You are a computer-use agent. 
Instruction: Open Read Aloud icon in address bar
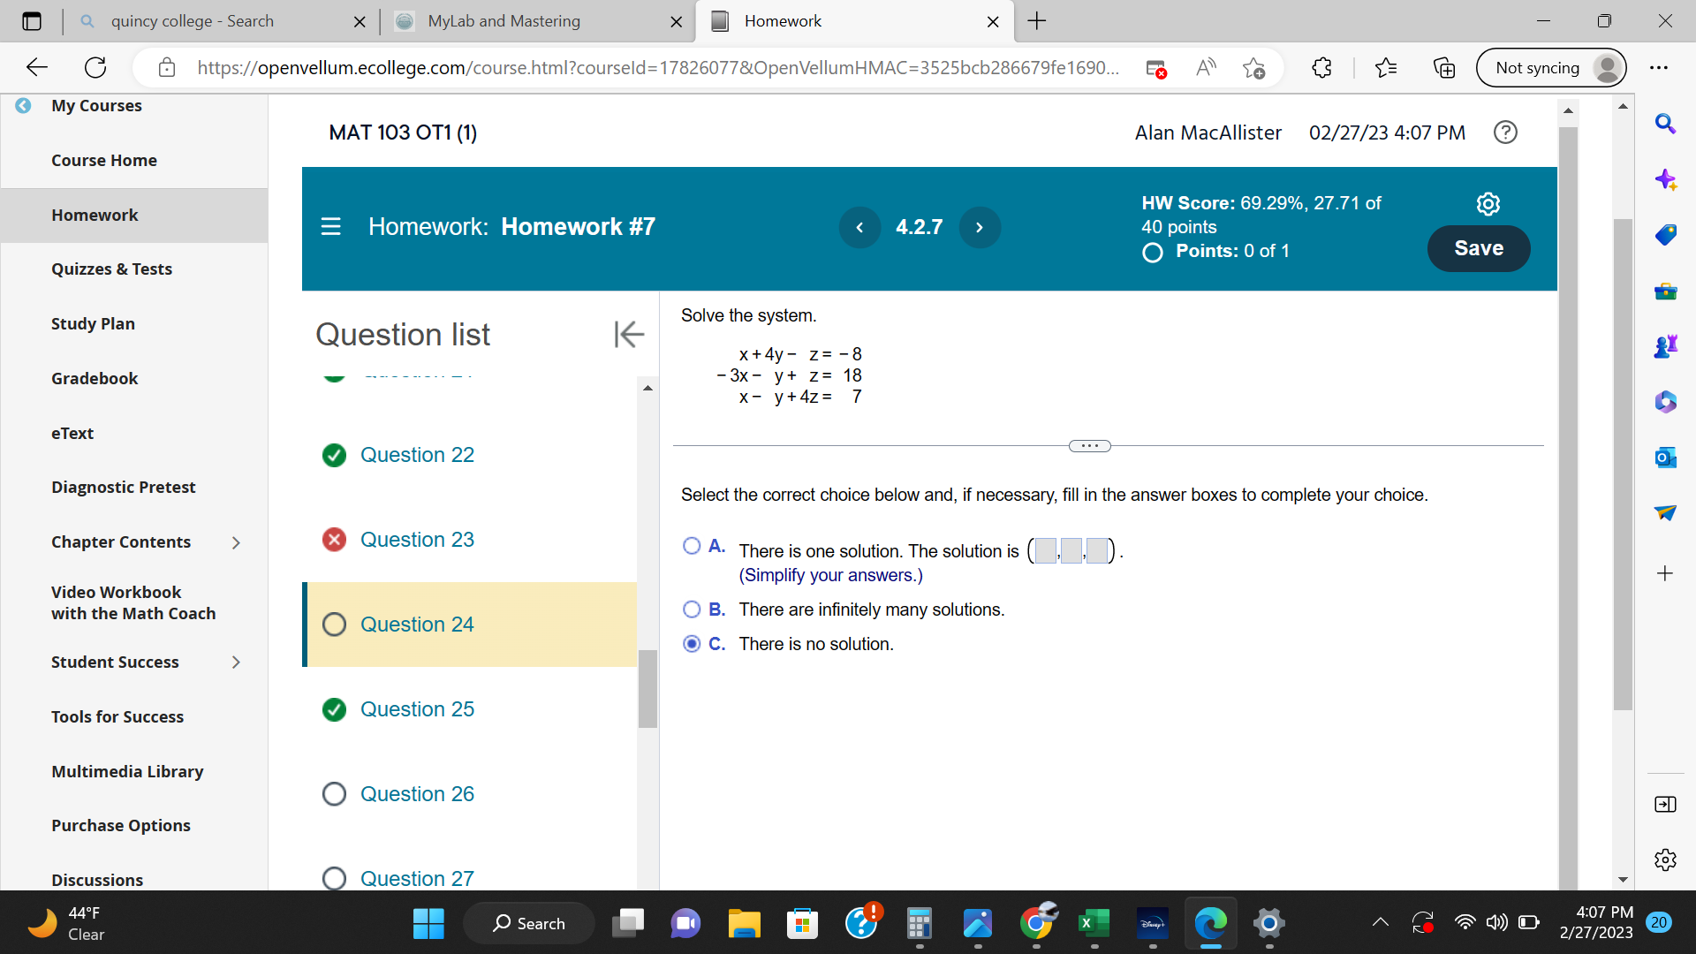[x=1205, y=68]
